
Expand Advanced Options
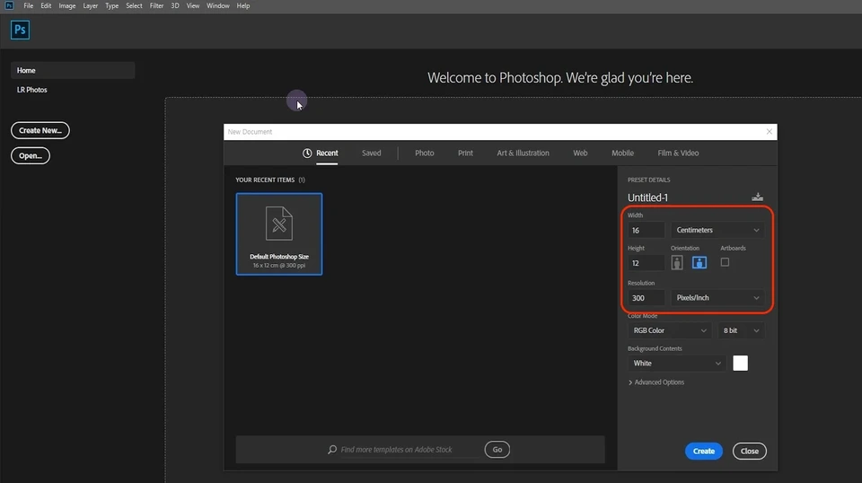(655, 382)
